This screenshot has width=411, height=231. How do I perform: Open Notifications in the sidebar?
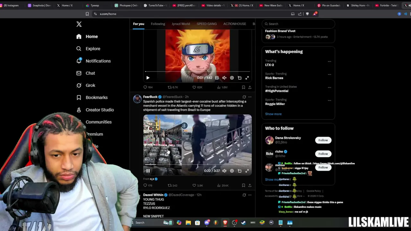[x=93, y=61]
